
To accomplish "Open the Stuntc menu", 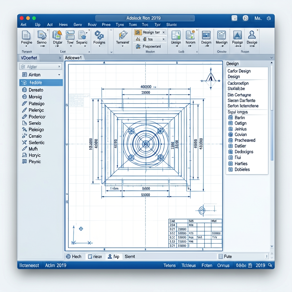I will [171, 25].
